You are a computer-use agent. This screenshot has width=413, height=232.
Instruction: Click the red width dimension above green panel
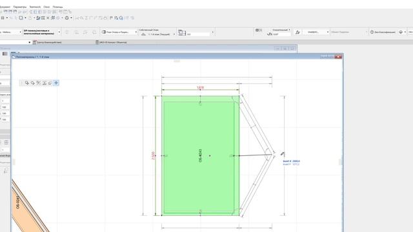(200, 88)
